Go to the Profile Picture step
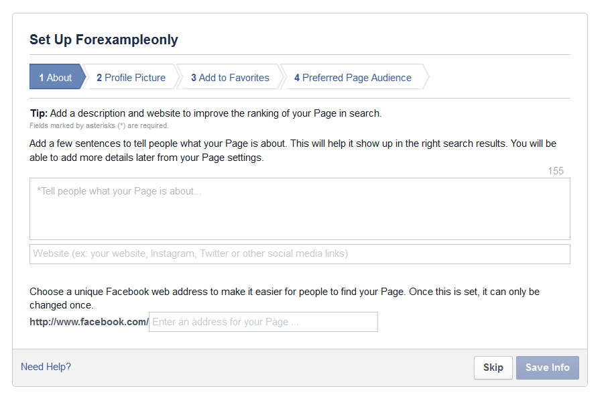The image size is (610, 401). pos(131,78)
